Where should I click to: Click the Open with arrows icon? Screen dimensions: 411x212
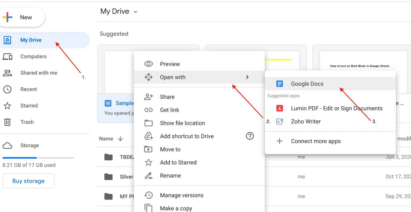pyautogui.click(x=149, y=77)
